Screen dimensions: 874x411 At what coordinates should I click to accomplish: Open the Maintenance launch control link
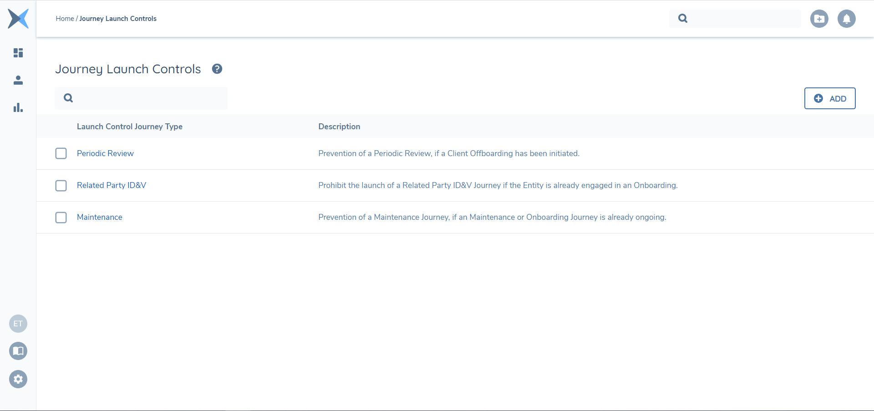(100, 217)
